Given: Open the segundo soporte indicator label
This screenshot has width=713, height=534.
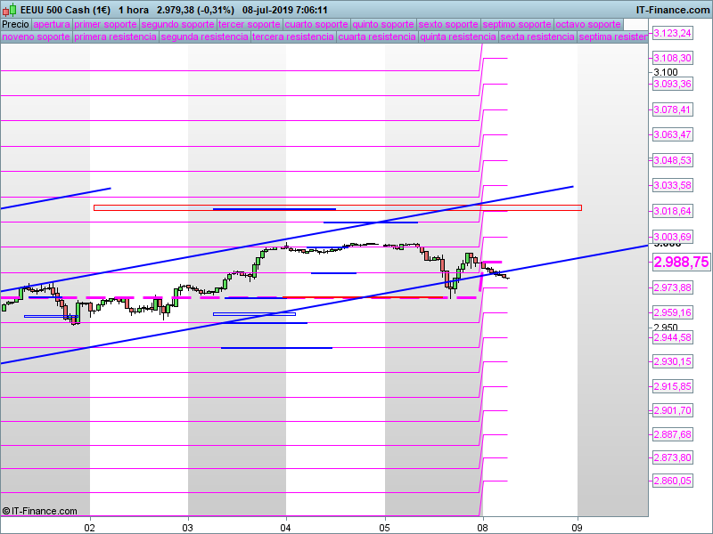Looking at the screenshot, I should (177, 25).
